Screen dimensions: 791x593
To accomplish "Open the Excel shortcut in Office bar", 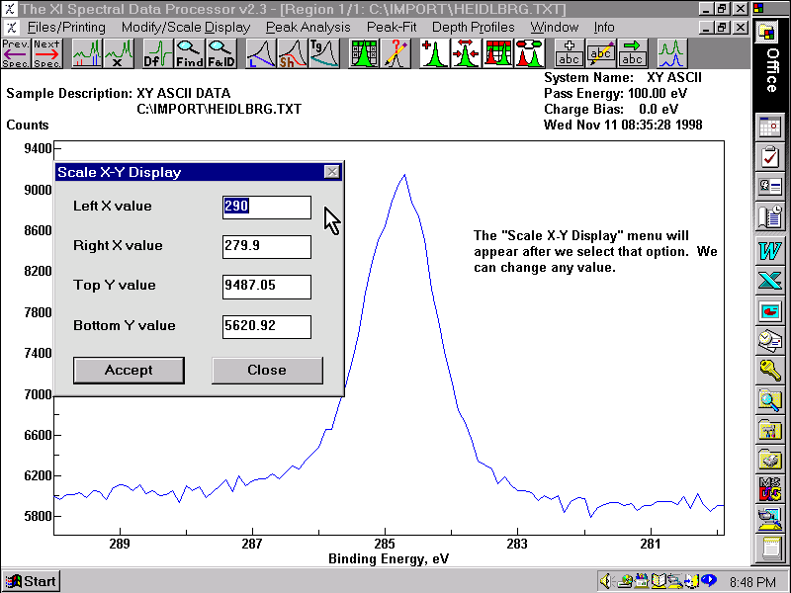I will [769, 280].
